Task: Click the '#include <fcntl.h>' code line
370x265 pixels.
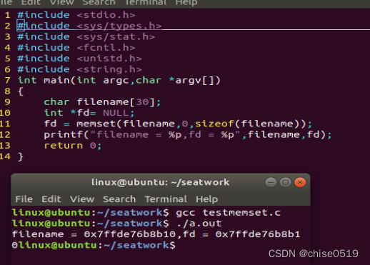Action: [76, 48]
